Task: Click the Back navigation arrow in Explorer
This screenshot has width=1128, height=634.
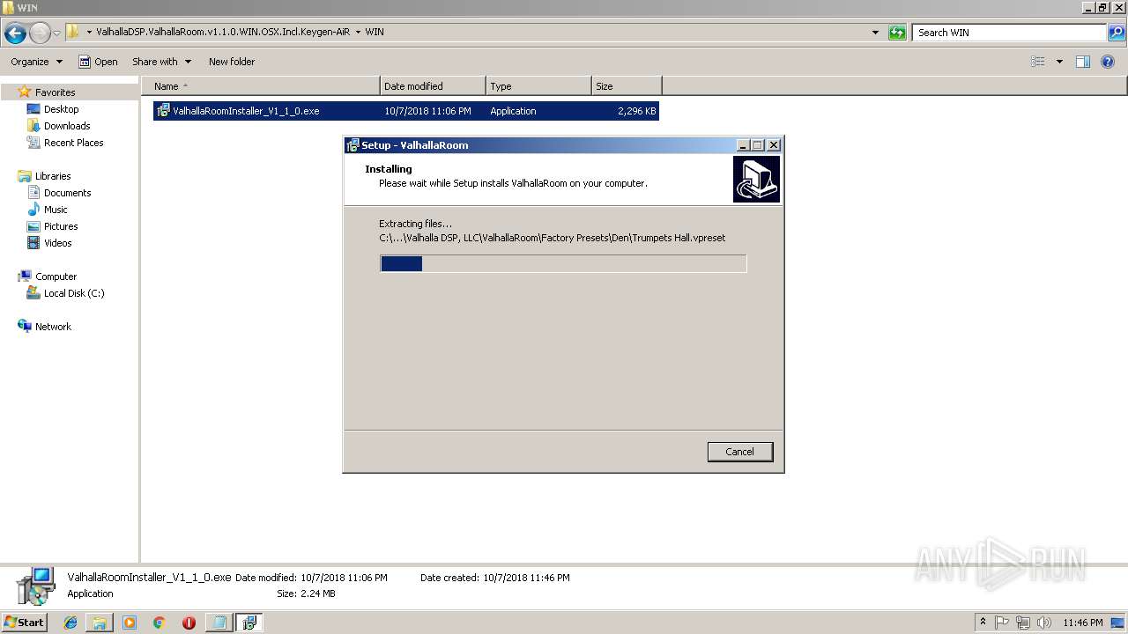Action: coord(15,33)
